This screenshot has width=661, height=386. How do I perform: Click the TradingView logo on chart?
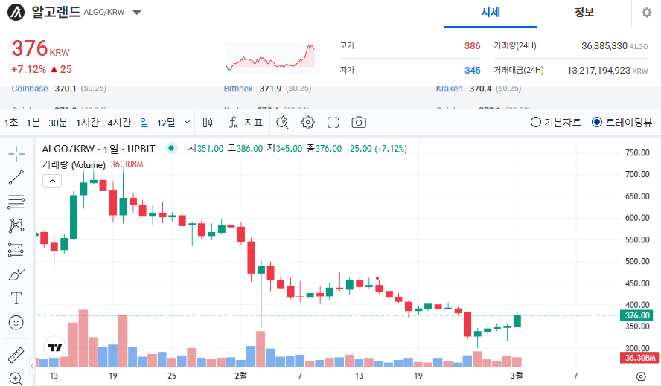click(x=55, y=347)
